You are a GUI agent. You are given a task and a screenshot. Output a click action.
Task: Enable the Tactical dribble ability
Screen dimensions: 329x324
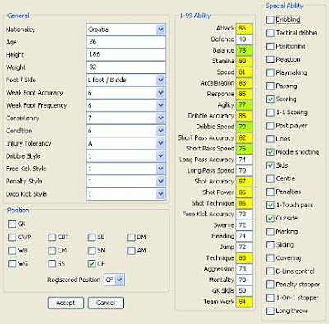[x=271, y=33]
